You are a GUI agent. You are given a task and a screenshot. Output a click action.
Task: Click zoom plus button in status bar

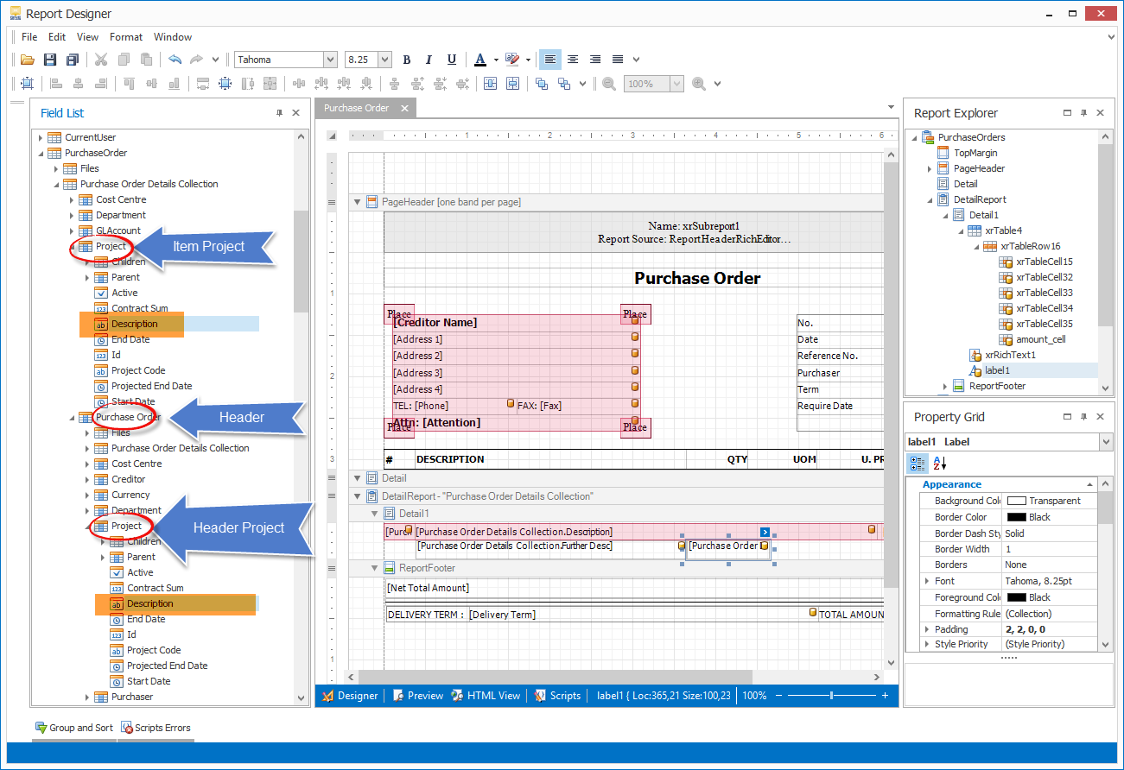885,696
